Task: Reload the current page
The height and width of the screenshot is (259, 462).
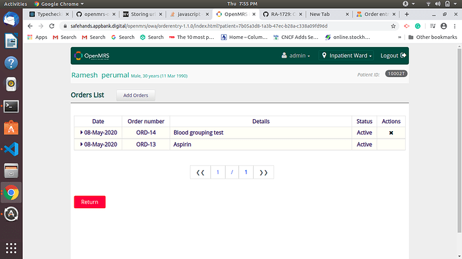Action: coord(52,26)
